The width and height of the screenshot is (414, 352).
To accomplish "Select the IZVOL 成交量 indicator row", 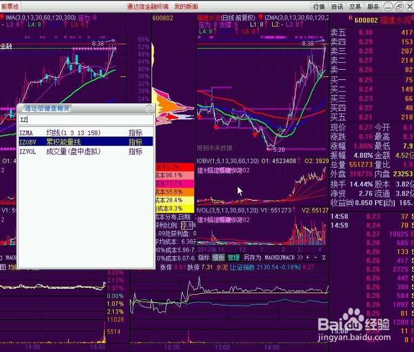I will click(86, 152).
